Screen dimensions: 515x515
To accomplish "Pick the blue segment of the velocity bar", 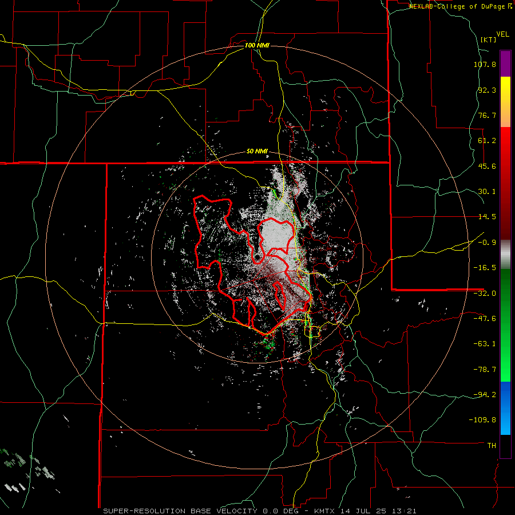I will [x=505, y=408].
